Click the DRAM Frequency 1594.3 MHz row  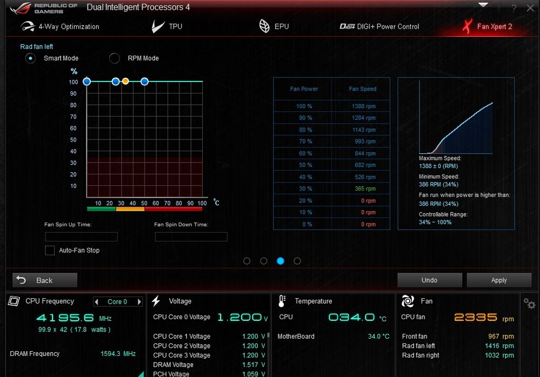pyautogui.click(x=72, y=354)
